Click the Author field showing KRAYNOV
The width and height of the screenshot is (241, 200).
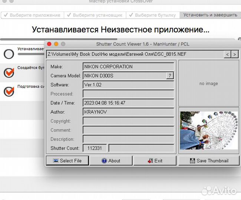pyautogui.click(x=128, y=112)
